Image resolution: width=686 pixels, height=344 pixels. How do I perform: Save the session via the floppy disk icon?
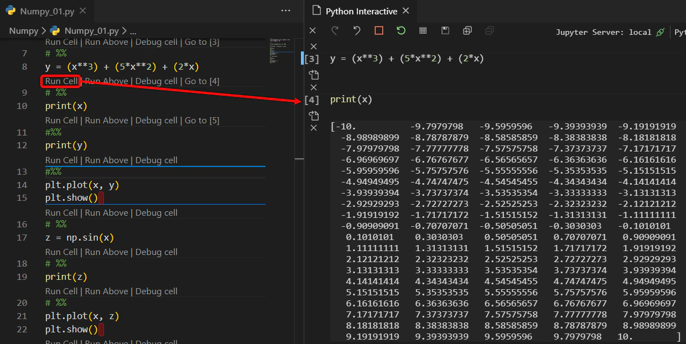coord(445,31)
